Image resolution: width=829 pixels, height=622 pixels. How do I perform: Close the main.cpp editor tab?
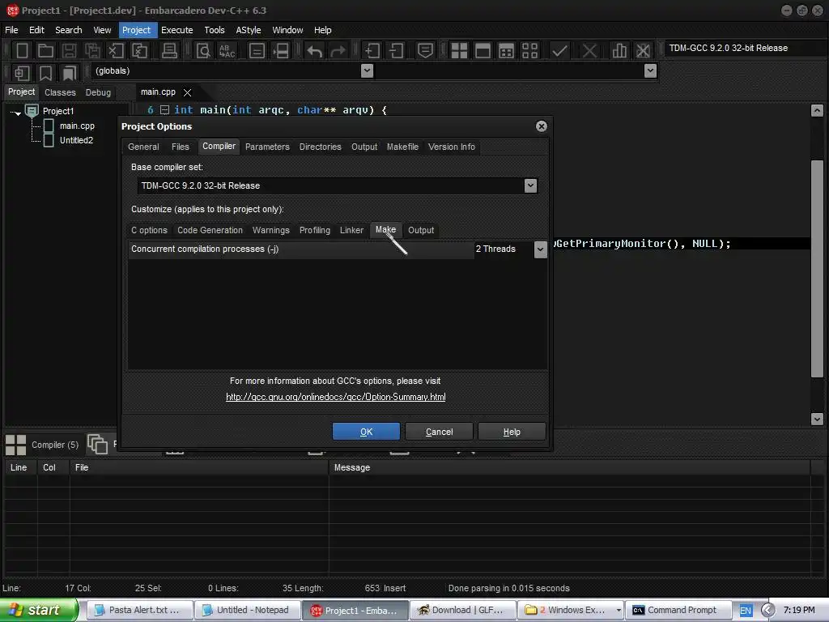[x=187, y=92]
